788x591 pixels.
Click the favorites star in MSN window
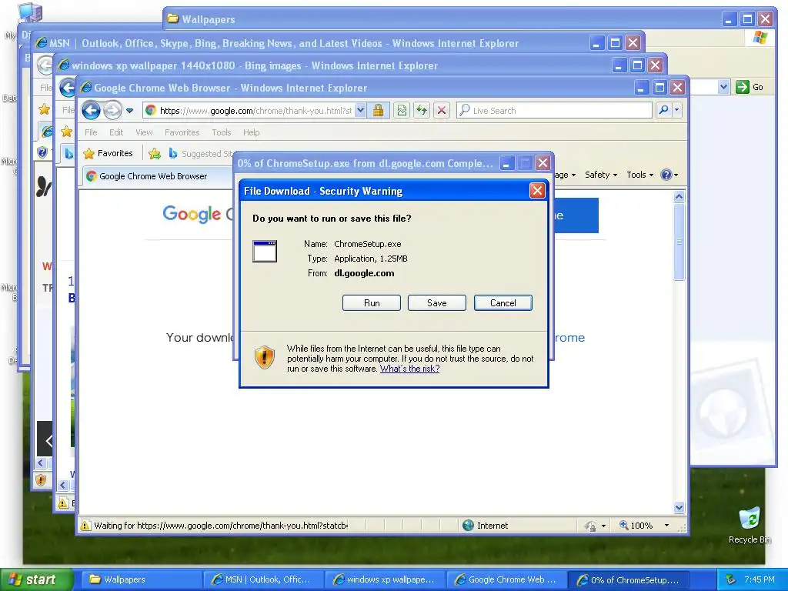(x=44, y=109)
